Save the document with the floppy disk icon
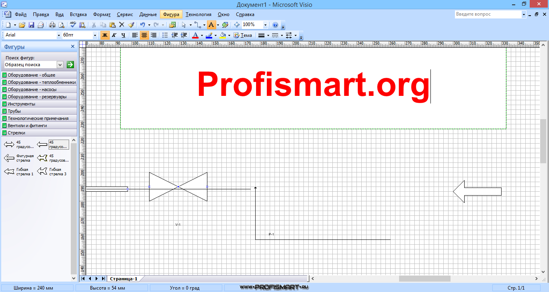The height and width of the screenshot is (292, 549). coord(31,25)
